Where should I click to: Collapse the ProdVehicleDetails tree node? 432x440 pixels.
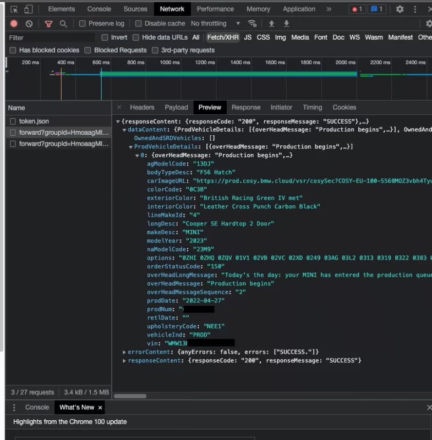(x=131, y=147)
